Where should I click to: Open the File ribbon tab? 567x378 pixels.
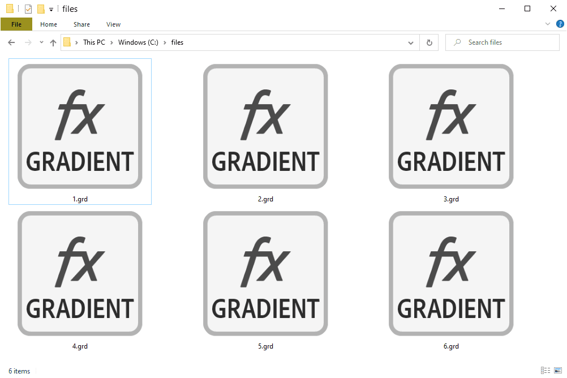coord(16,24)
